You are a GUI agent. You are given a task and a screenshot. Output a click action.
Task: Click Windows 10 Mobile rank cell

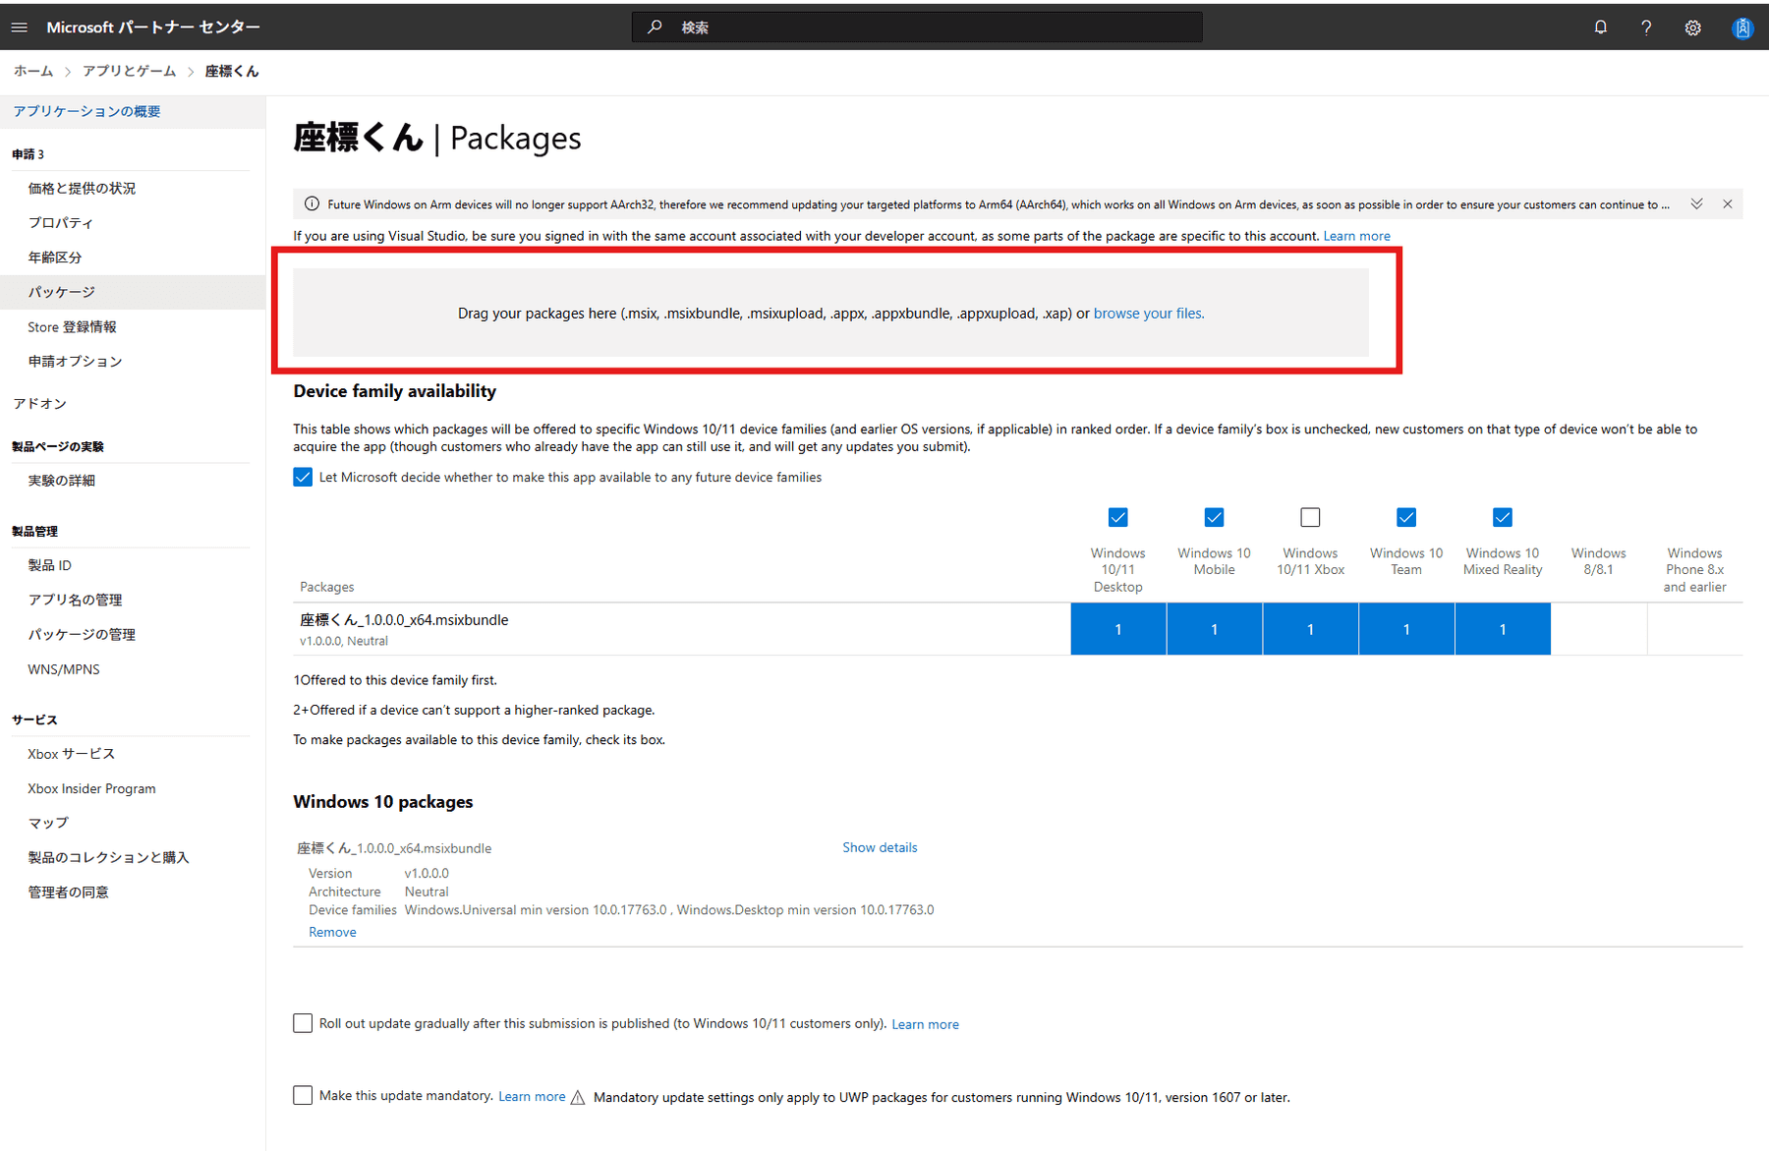pos(1214,629)
